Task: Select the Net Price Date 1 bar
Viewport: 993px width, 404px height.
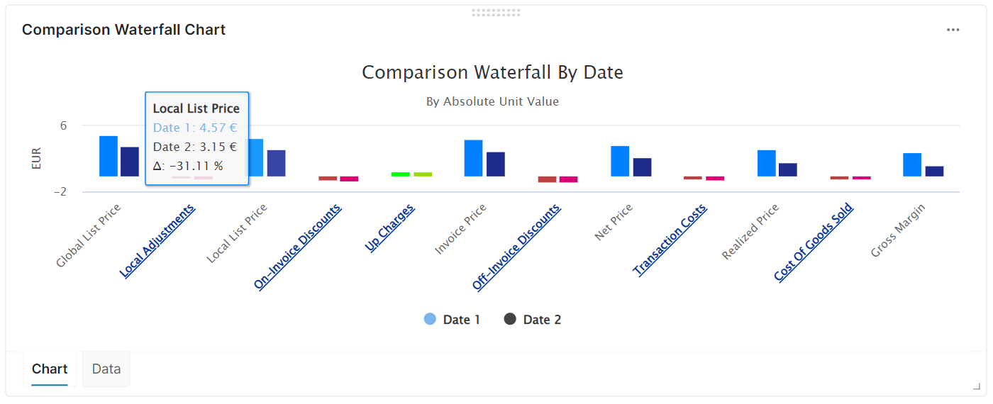Action: [x=620, y=161]
